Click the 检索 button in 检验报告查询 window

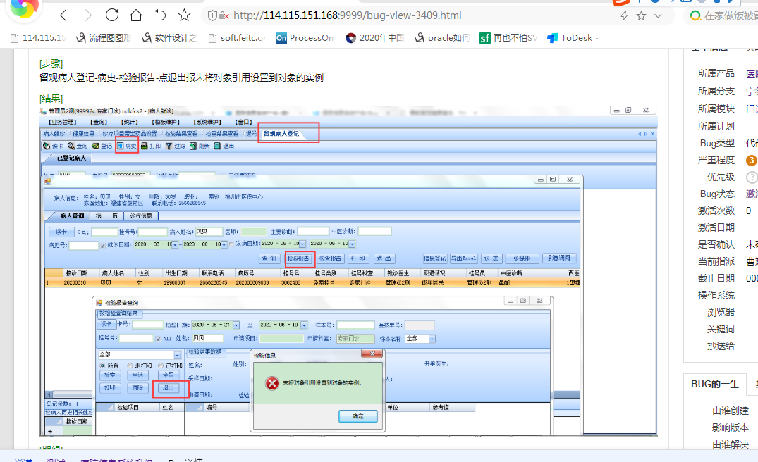coord(110,375)
